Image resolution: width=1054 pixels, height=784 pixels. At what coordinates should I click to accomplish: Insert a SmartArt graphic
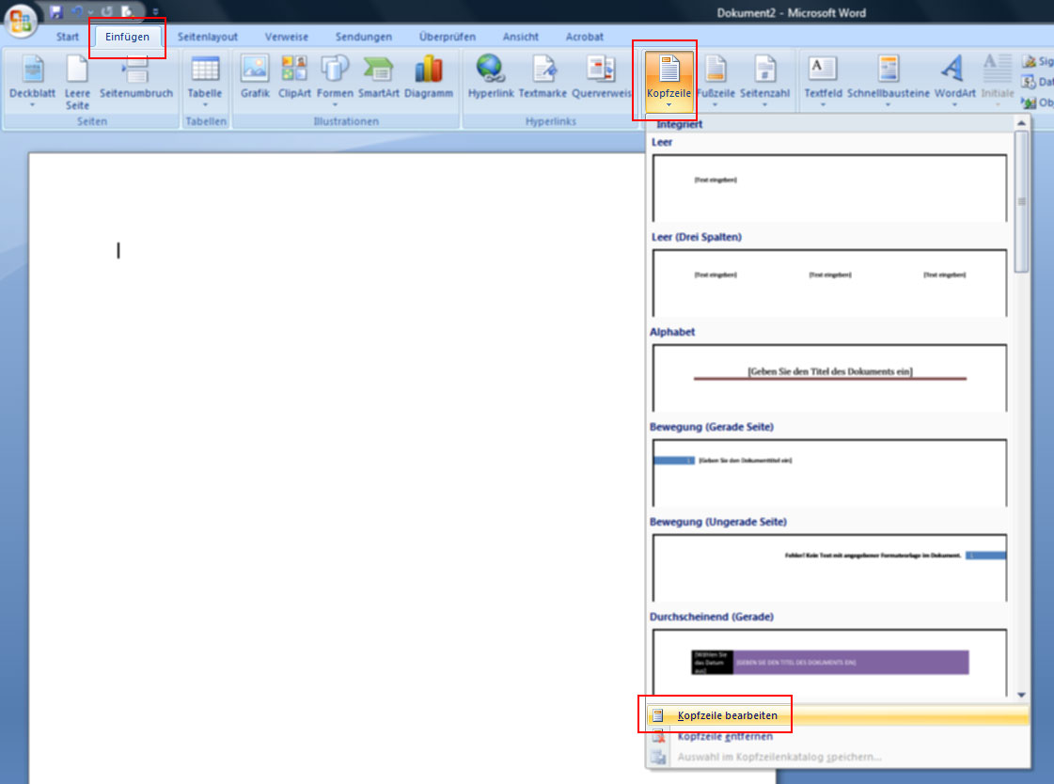(x=379, y=77)
